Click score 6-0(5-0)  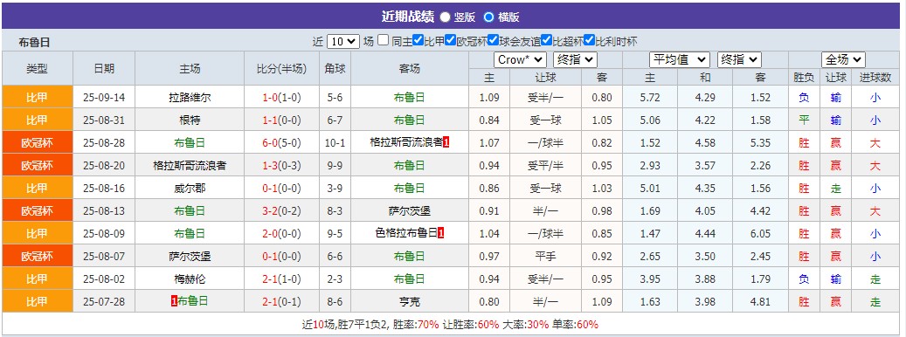(x=281, y=142)
